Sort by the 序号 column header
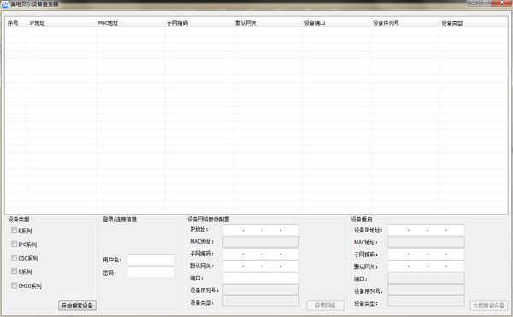The height and width of the screenshot is (317, 513). coord(16,22)
